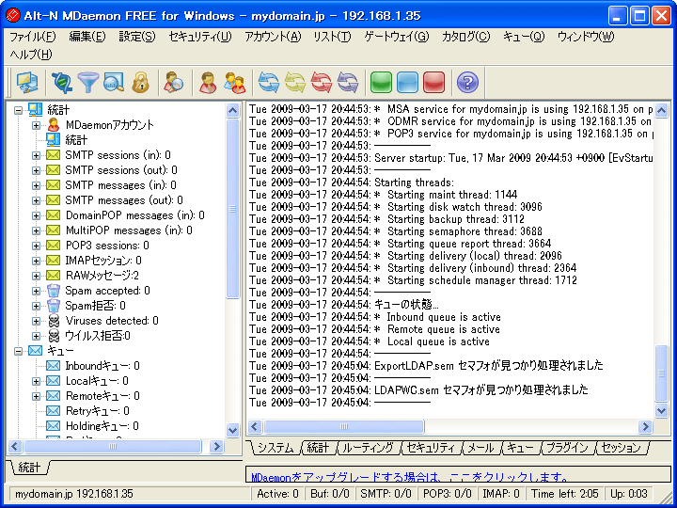677x508 pixels.
Task: Click the green square toolbar button
Action: tap(381, 83)
